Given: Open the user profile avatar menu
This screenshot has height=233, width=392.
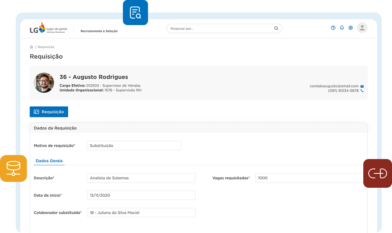Looking at the screenshot, I should [x=362, y=28].
